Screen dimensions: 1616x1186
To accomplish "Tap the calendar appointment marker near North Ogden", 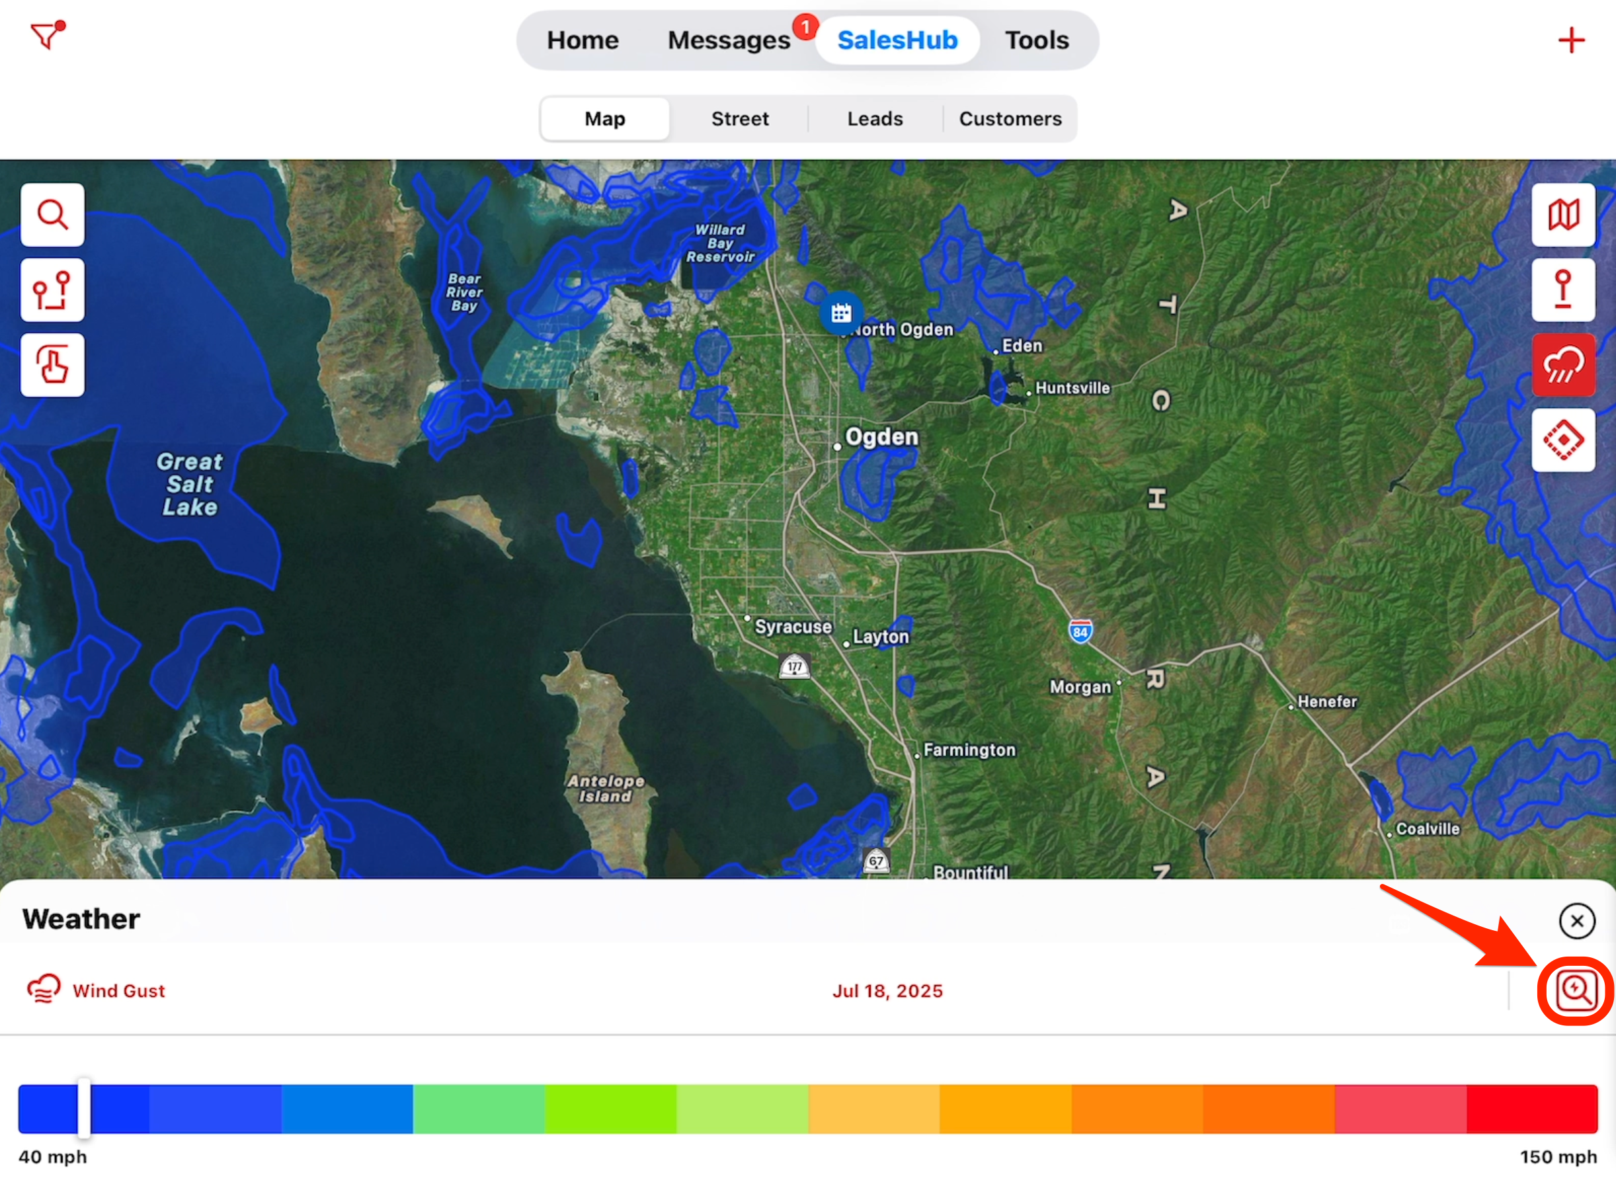I will 840,313.
